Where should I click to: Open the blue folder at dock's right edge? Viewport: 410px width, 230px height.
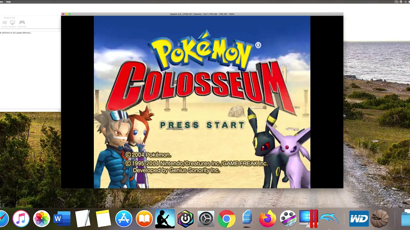(x=406, y=219)
